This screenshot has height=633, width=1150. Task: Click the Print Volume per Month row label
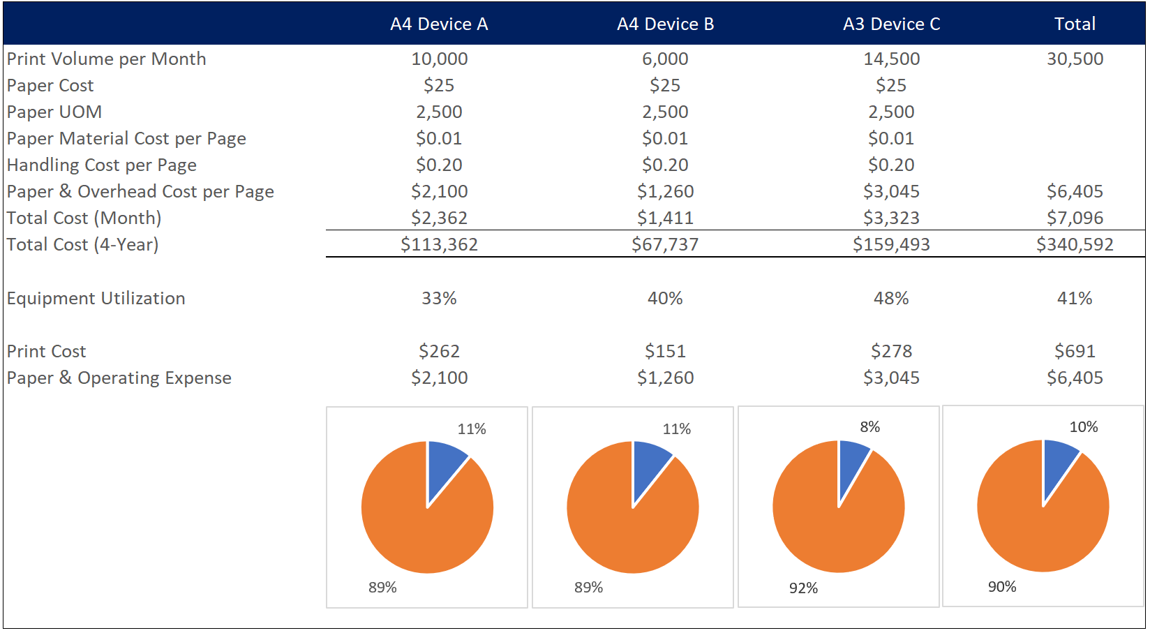106,59
